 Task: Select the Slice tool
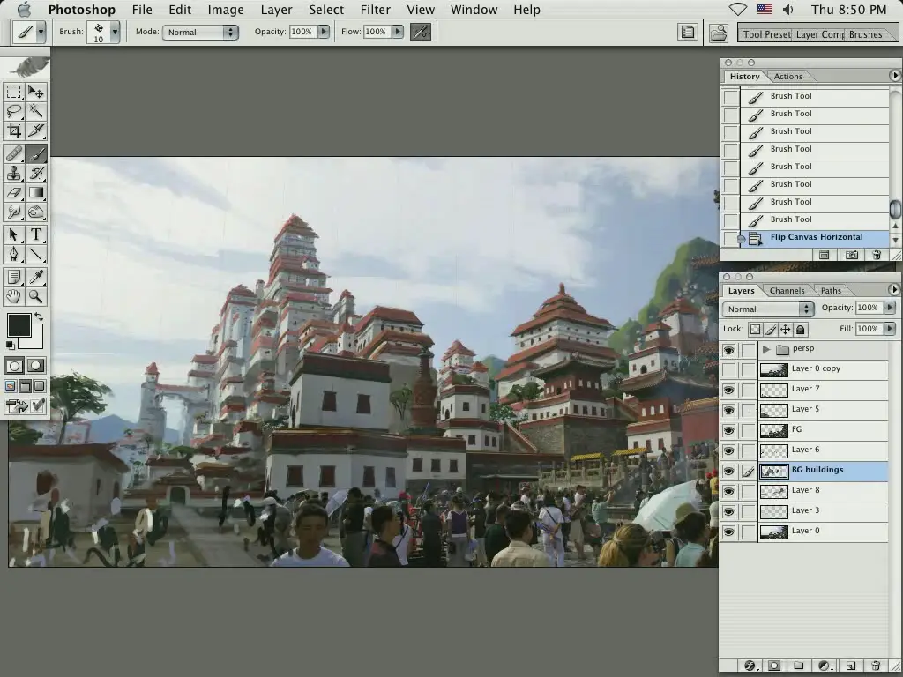35,130
